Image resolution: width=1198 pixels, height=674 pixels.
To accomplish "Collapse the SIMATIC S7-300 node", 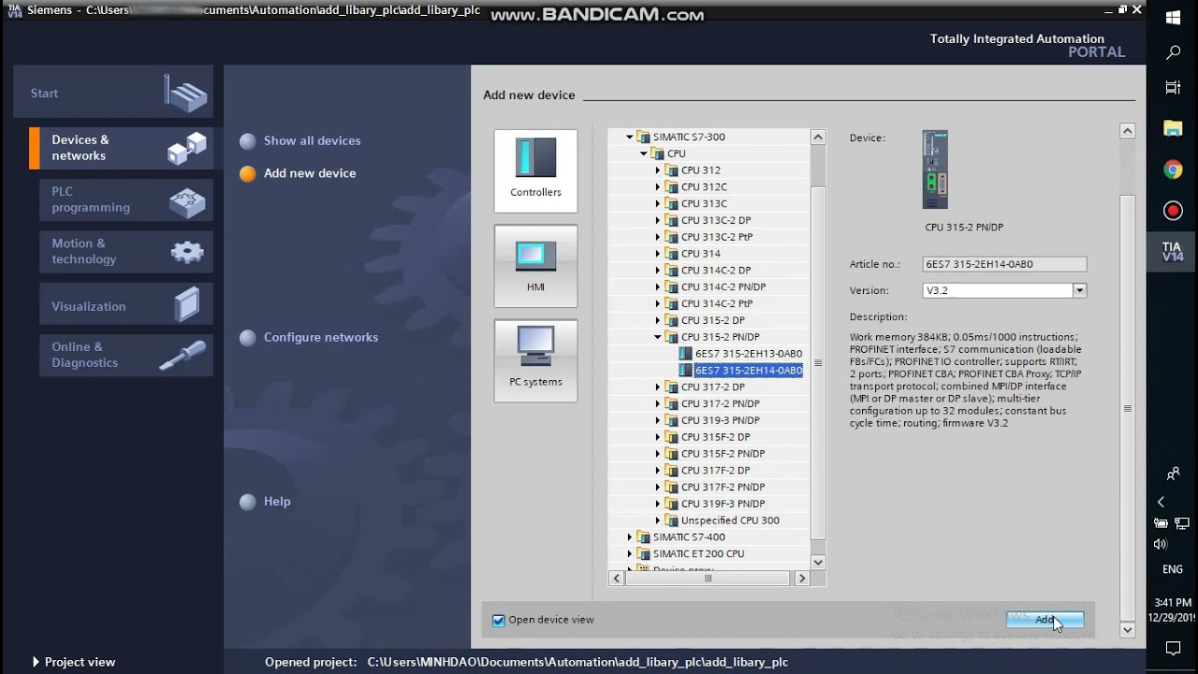I will pyautogui.click(x=630, y=137).
